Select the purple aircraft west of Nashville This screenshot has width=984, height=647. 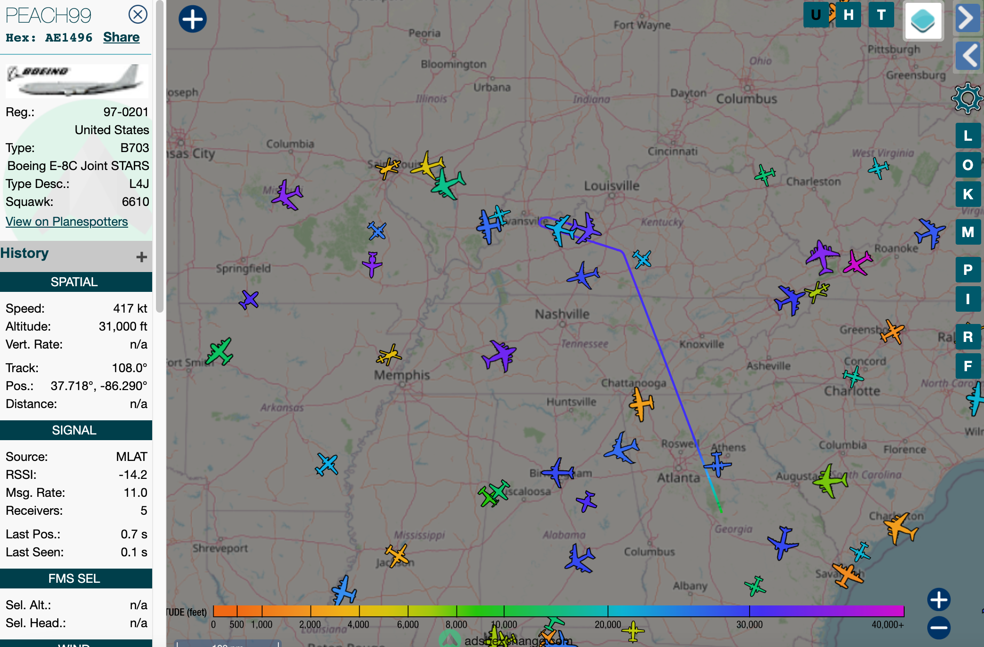pyautogui.click(x=499, y=356)
